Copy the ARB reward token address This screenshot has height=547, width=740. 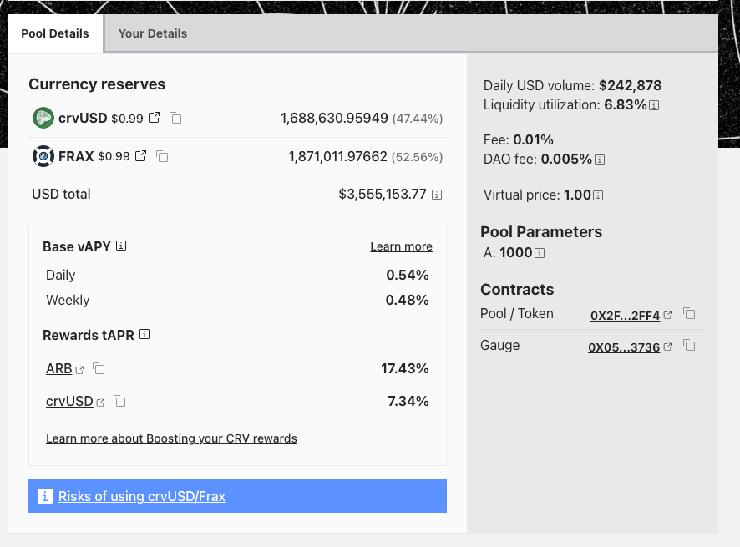point(99,368)
